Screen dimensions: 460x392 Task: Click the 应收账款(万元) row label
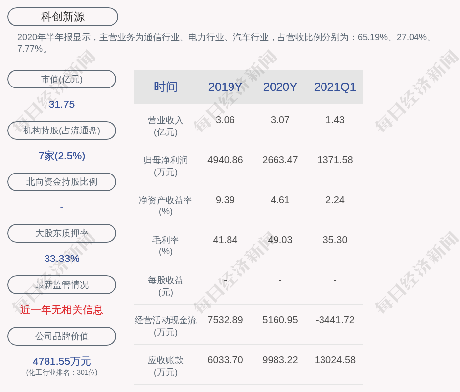(x=166, y=366)
